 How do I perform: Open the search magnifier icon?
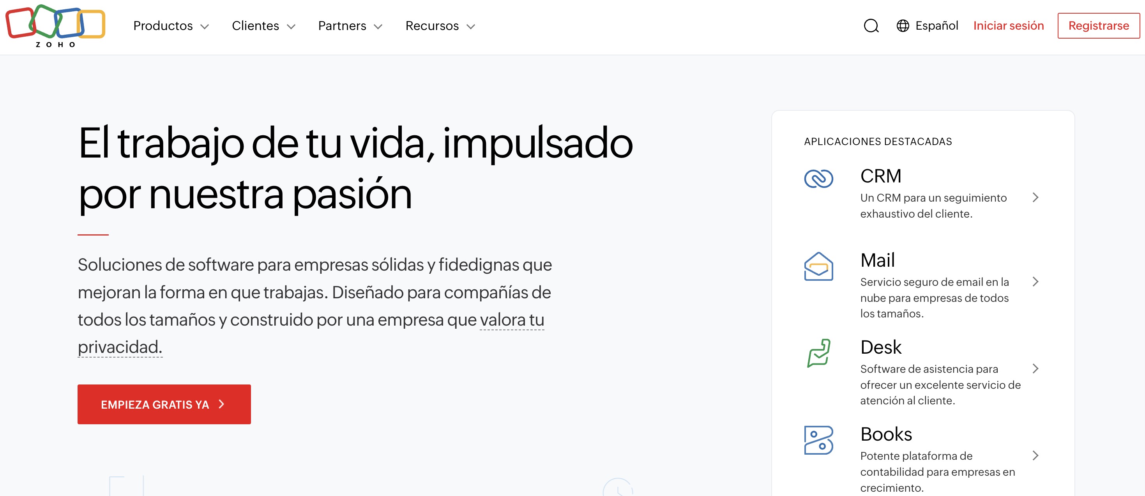871,25
